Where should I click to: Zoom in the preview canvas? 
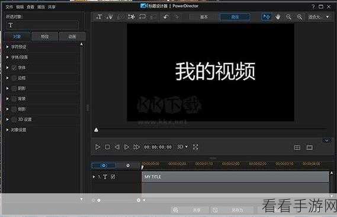299,17
